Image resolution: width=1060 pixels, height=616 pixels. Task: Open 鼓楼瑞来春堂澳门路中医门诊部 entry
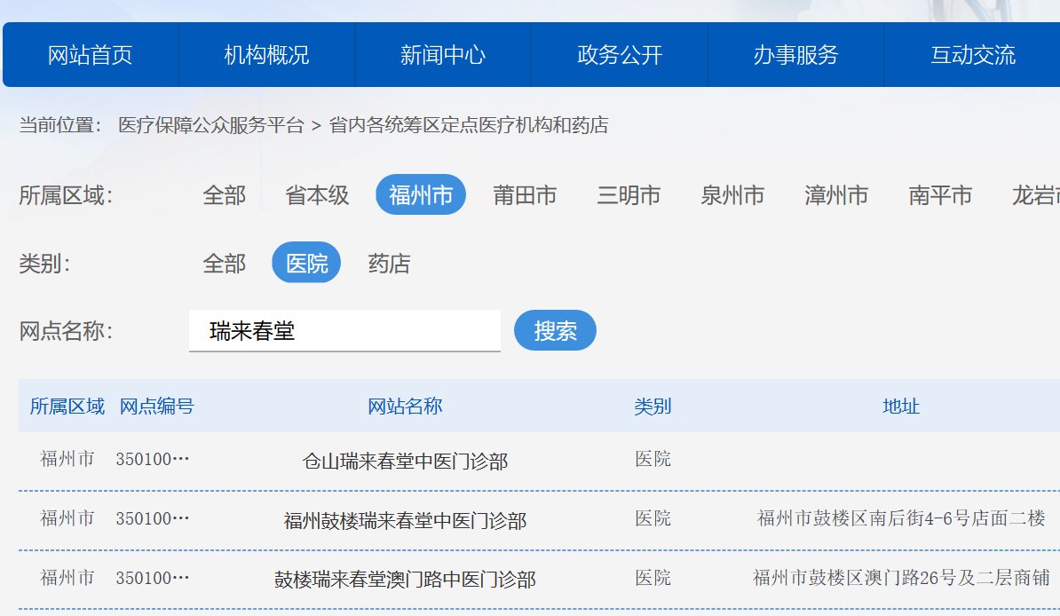tap(405, 580)
